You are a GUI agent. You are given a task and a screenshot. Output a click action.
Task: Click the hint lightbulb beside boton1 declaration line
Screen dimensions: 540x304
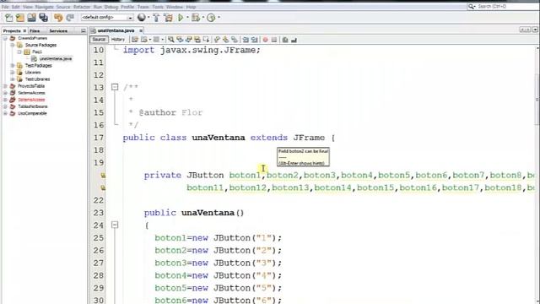(x=103, y=176)
